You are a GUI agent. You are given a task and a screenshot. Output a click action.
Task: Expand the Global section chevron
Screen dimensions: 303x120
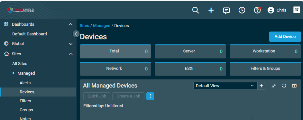coord(71,44)
